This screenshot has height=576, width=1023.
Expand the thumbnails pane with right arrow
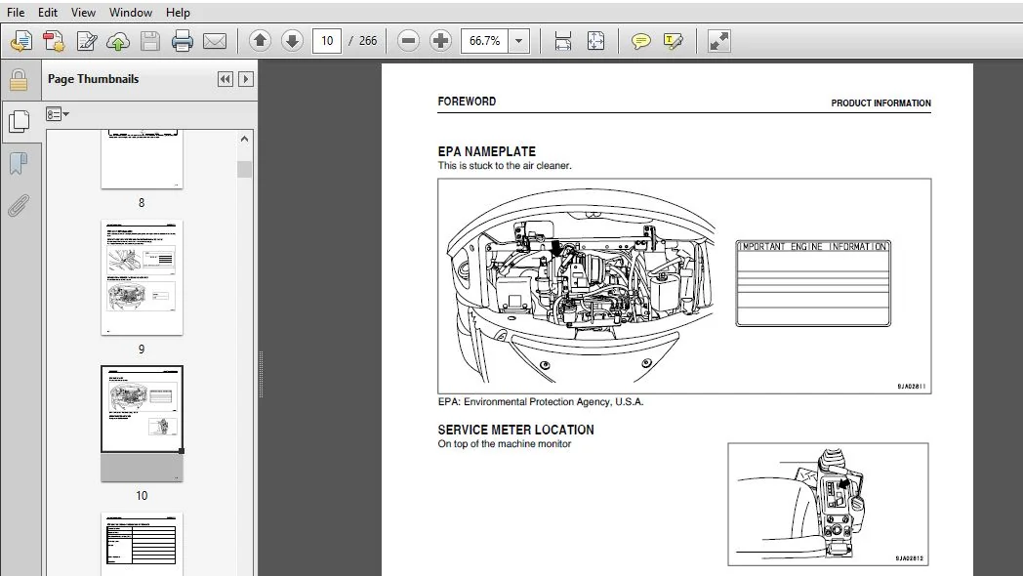(246, 79)
